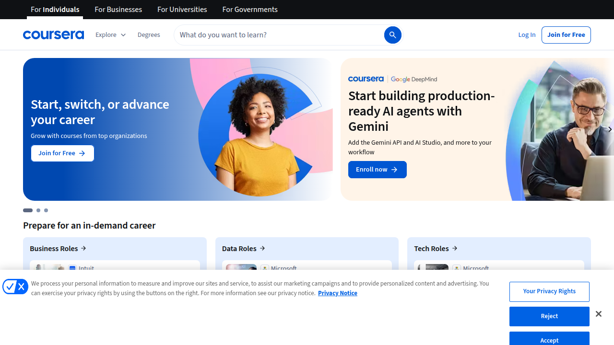Viewport: 614px width, 345px height.
Task: Click the Log In link
Action: [x=527, y=34]
